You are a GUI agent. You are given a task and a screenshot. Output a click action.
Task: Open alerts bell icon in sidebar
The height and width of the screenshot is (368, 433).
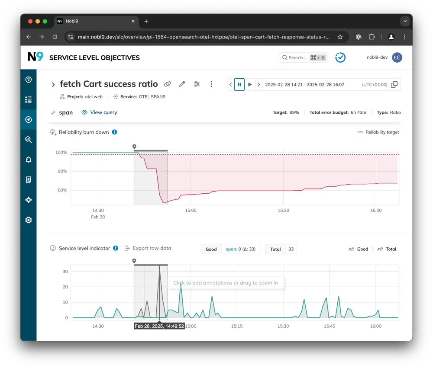29,160
